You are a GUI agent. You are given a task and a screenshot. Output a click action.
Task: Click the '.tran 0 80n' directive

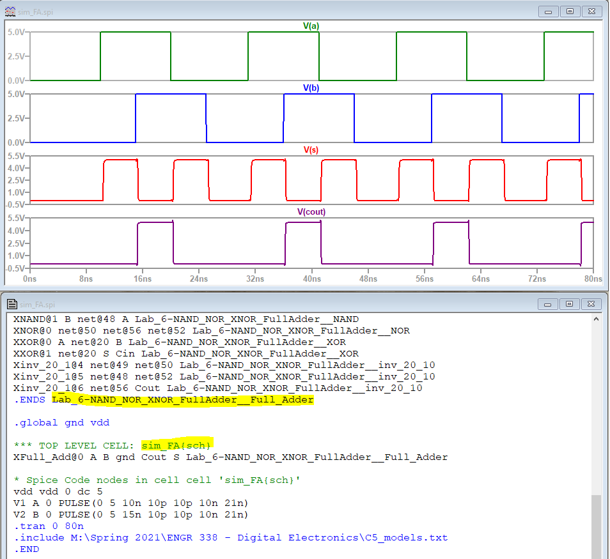(49, 526)
